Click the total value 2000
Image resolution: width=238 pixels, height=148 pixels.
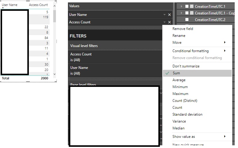pos(44,78)
